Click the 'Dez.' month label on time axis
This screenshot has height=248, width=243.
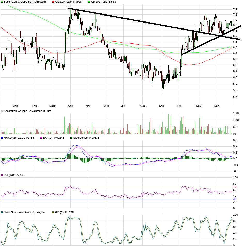[217, 106]
